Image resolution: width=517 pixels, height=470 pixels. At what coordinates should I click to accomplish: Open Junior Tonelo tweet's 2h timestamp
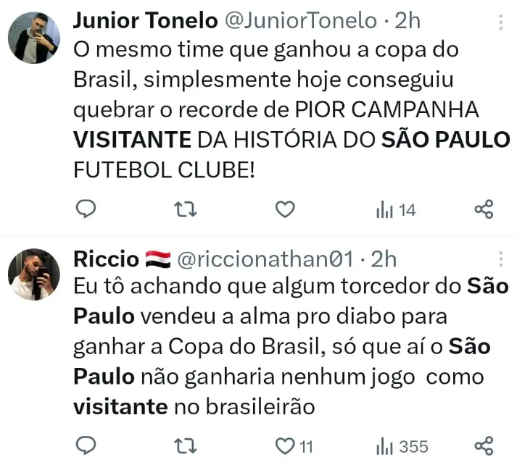pos(407,21)
